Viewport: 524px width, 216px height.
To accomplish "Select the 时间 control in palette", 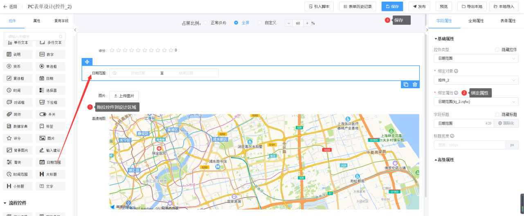I will tap(18, 90).
